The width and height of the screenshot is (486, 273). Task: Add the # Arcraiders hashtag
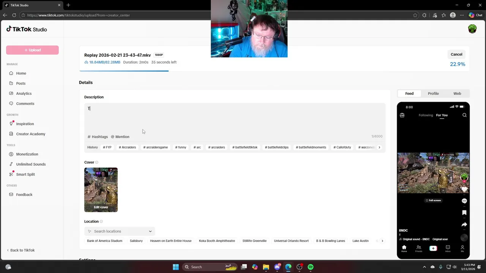(x=127, y=147)
